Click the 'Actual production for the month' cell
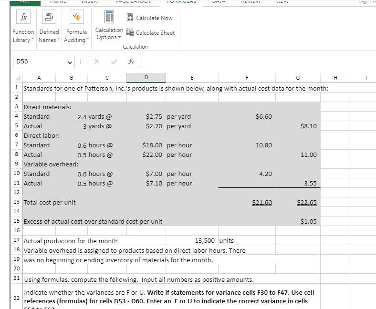The image size is (376, 309). (x=71, y=241)
